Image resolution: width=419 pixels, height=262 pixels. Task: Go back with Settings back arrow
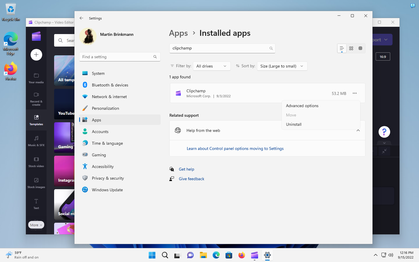(x=81, y=18)
